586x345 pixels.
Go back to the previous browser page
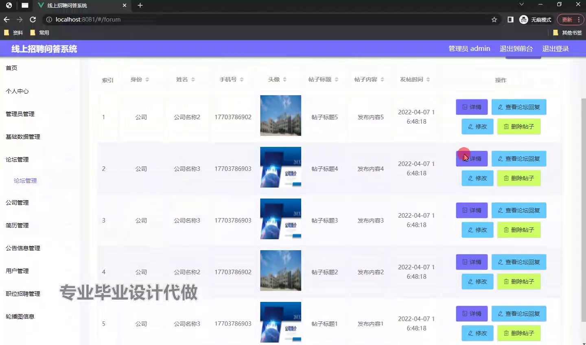7,20
